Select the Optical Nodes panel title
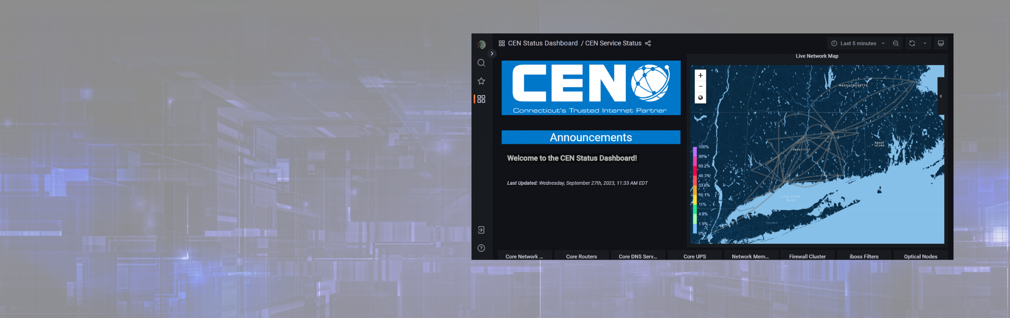Viewport: 1010px width, 318px height. pos(921,256)
